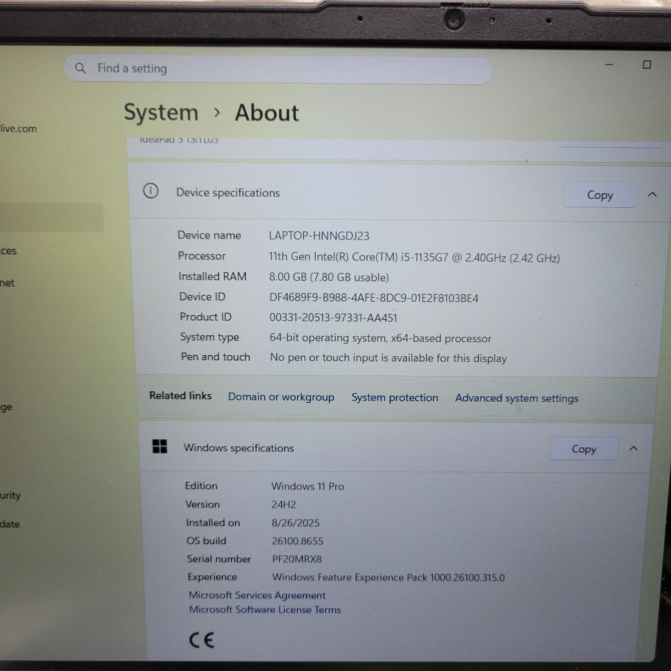This screenshot has width=671, height=671.
Task: Select Product ID 00331-20513-97331-AA451
Action: (x=333, y=317)
